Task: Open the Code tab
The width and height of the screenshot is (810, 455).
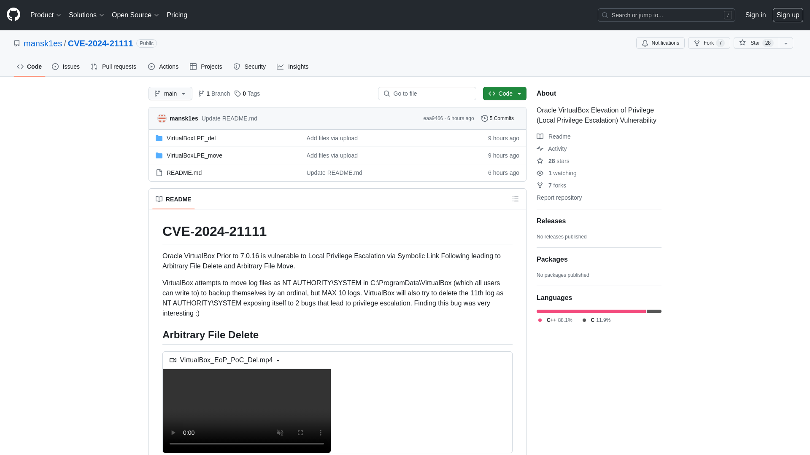Action: point(29,66)
